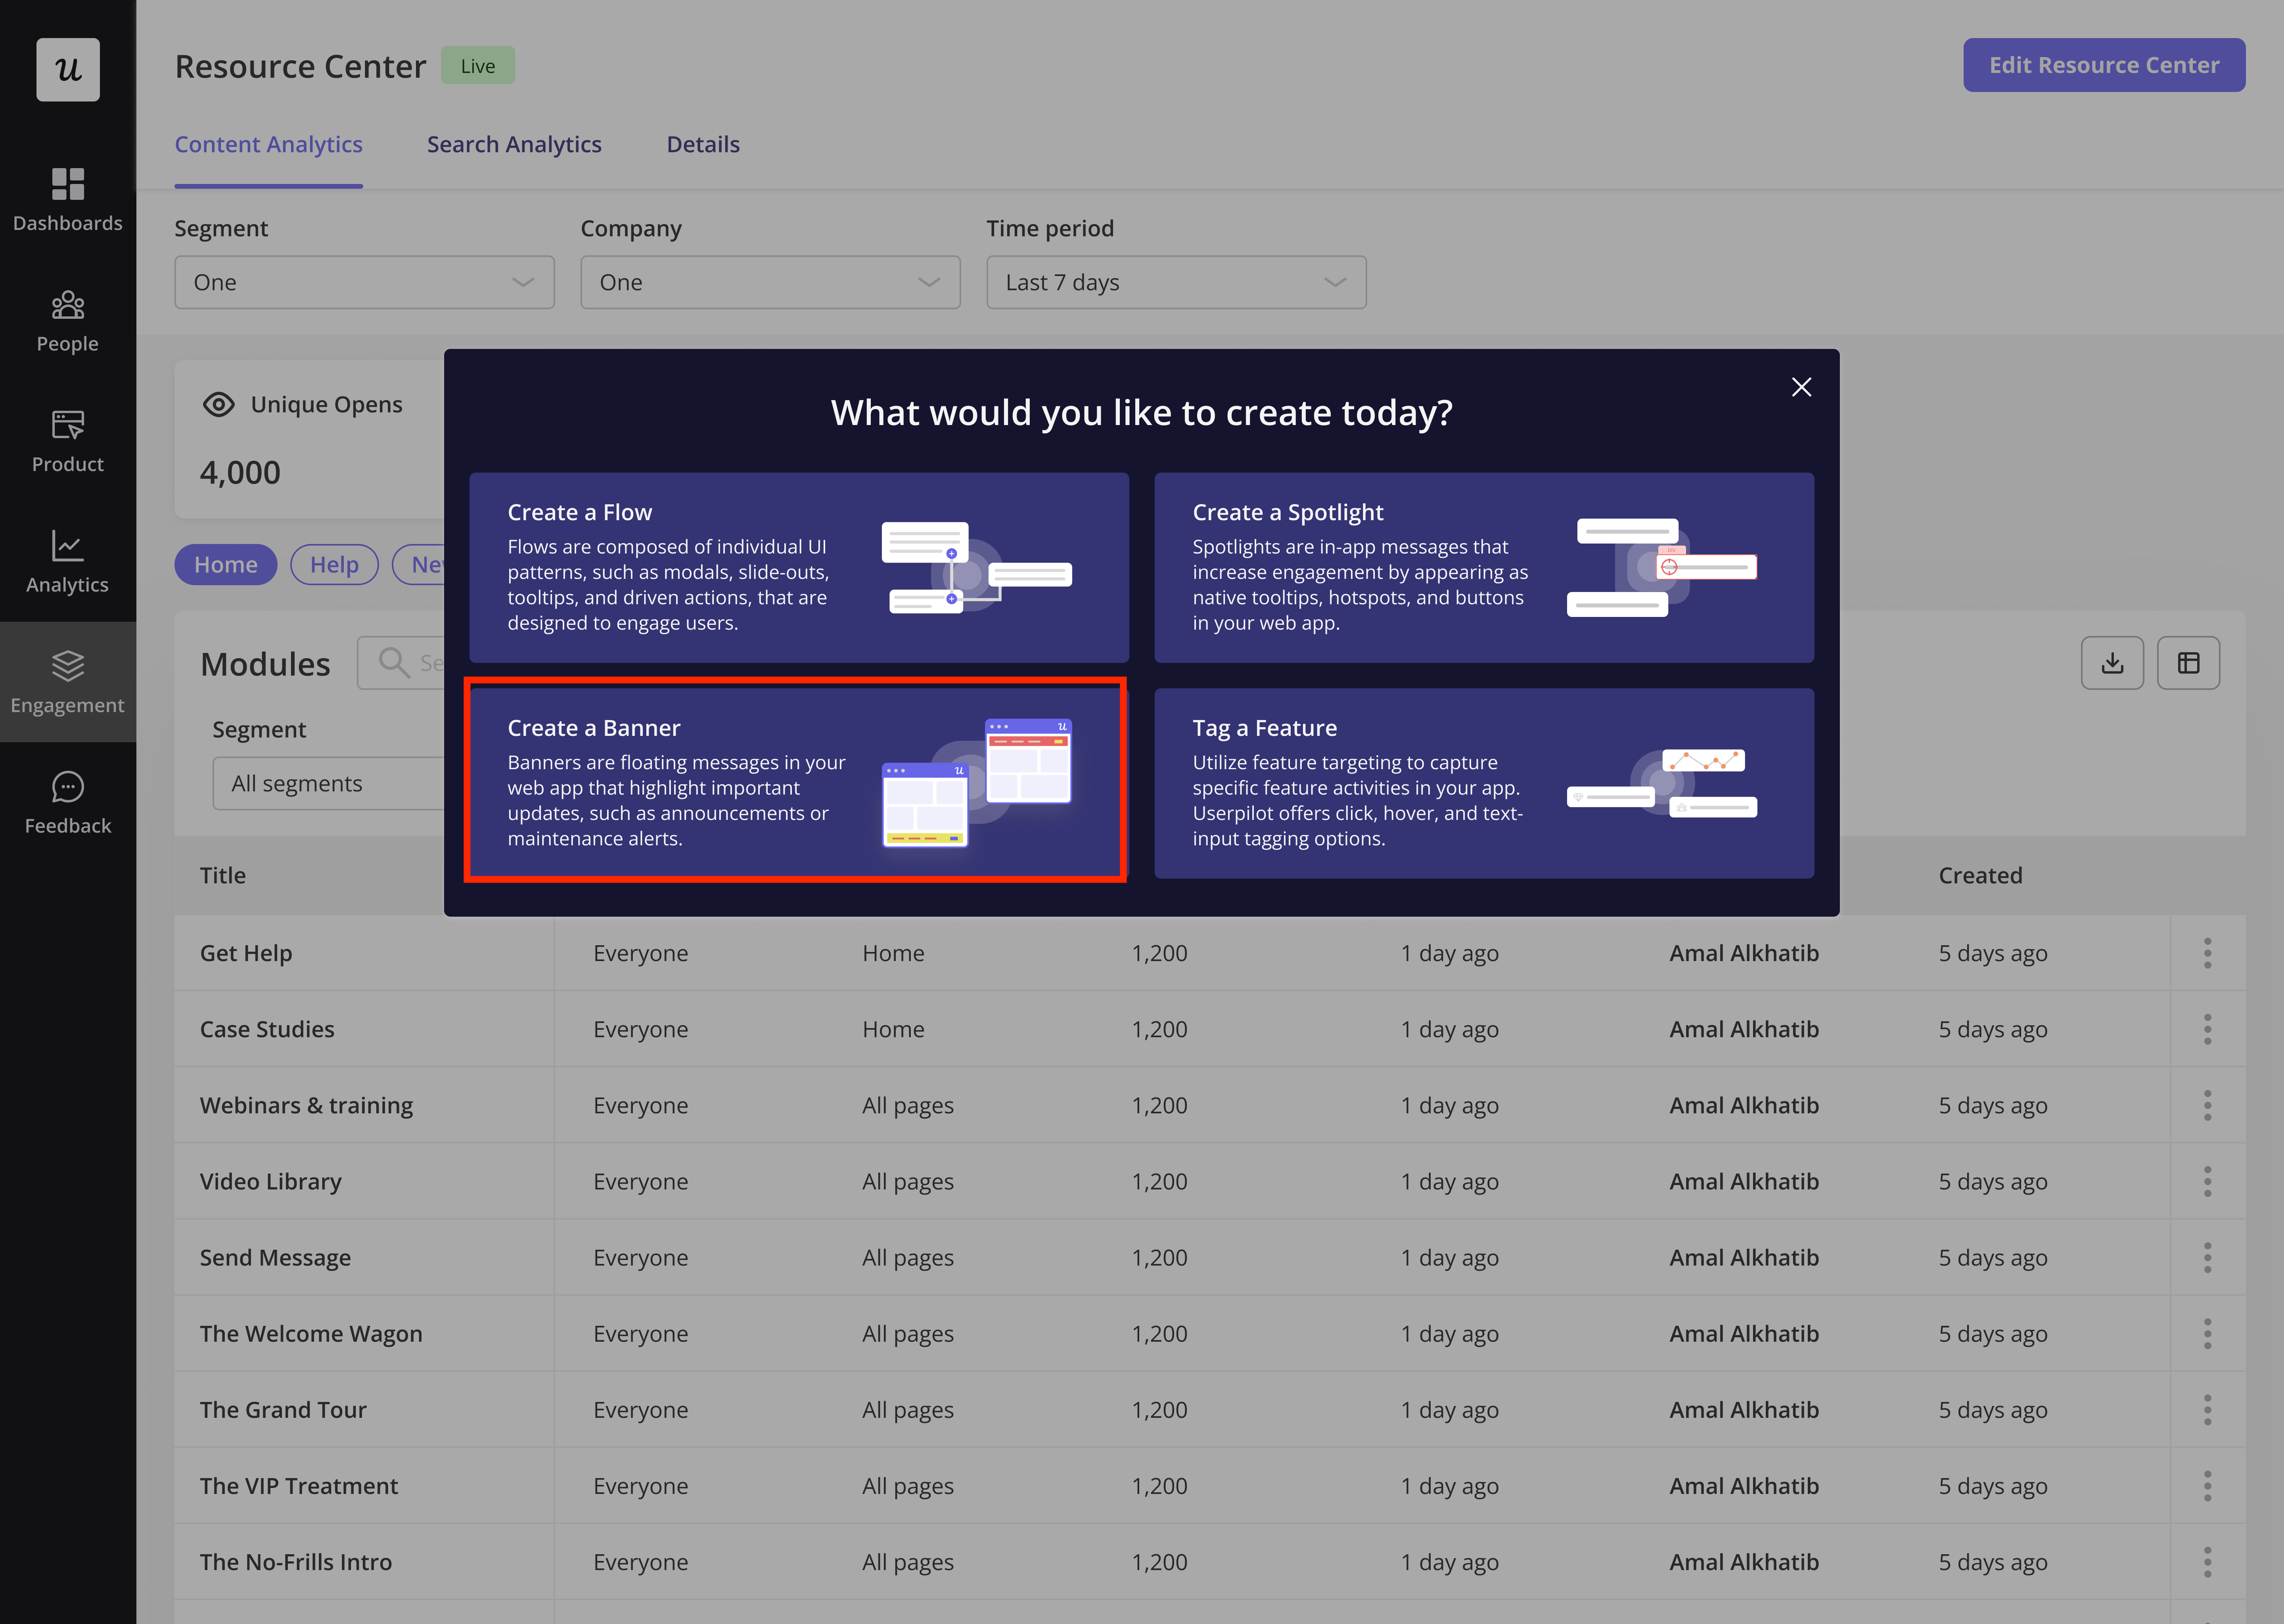Screen dimensions: 2284x1624
Task: Open Analytics in sidebar
Action: point(67,562)
